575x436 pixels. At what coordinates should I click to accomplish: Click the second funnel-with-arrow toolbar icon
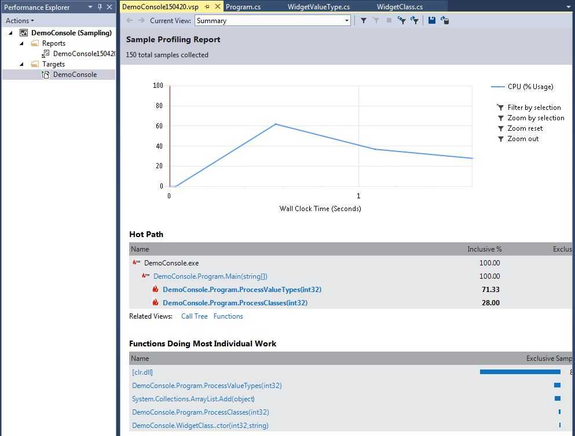point(415,20)
